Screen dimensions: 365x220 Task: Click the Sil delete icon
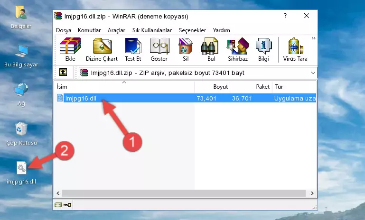186,49
